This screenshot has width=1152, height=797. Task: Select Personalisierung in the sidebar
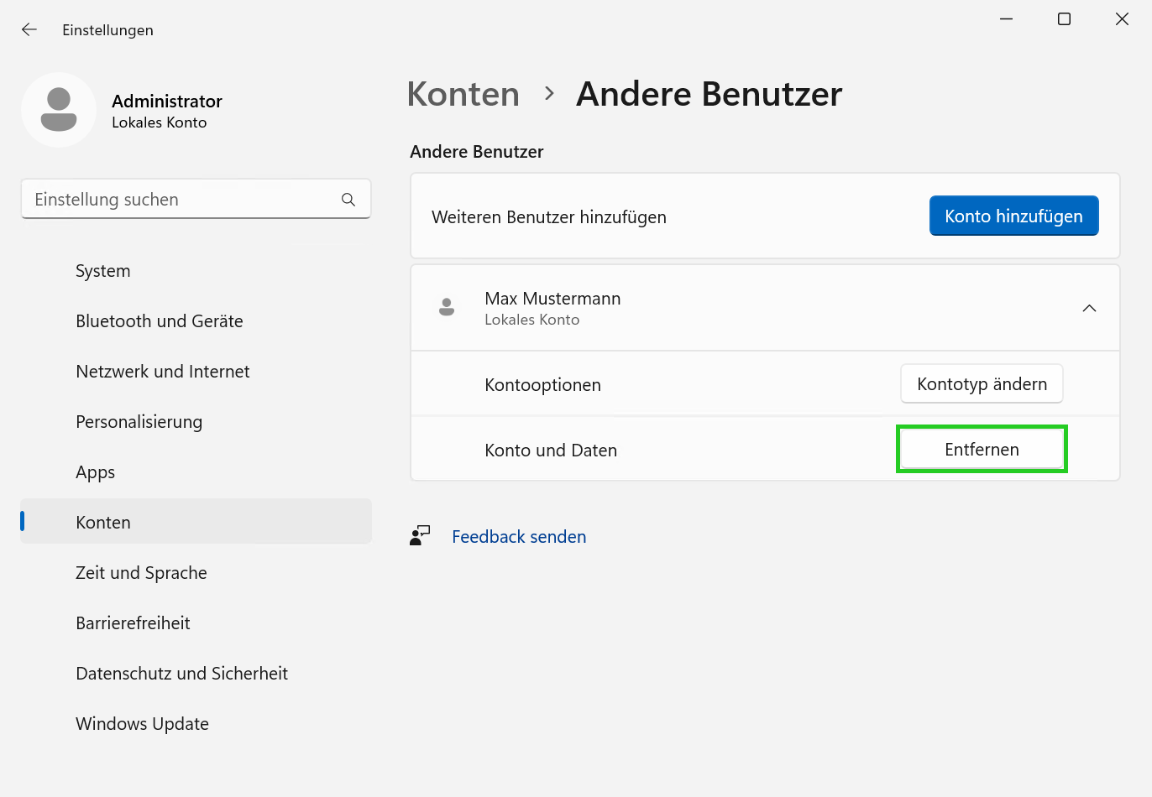(139, 421)
